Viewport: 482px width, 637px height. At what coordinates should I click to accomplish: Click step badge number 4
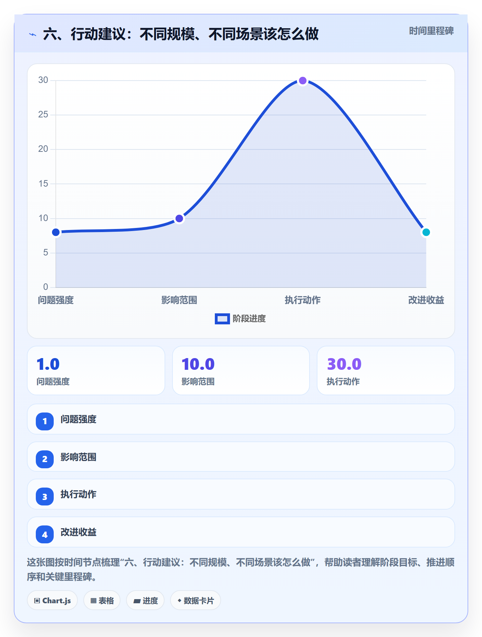pos(45,534)
